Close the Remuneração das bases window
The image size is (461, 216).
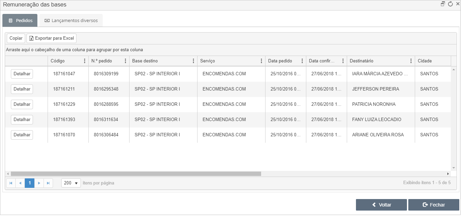[458, 4]
